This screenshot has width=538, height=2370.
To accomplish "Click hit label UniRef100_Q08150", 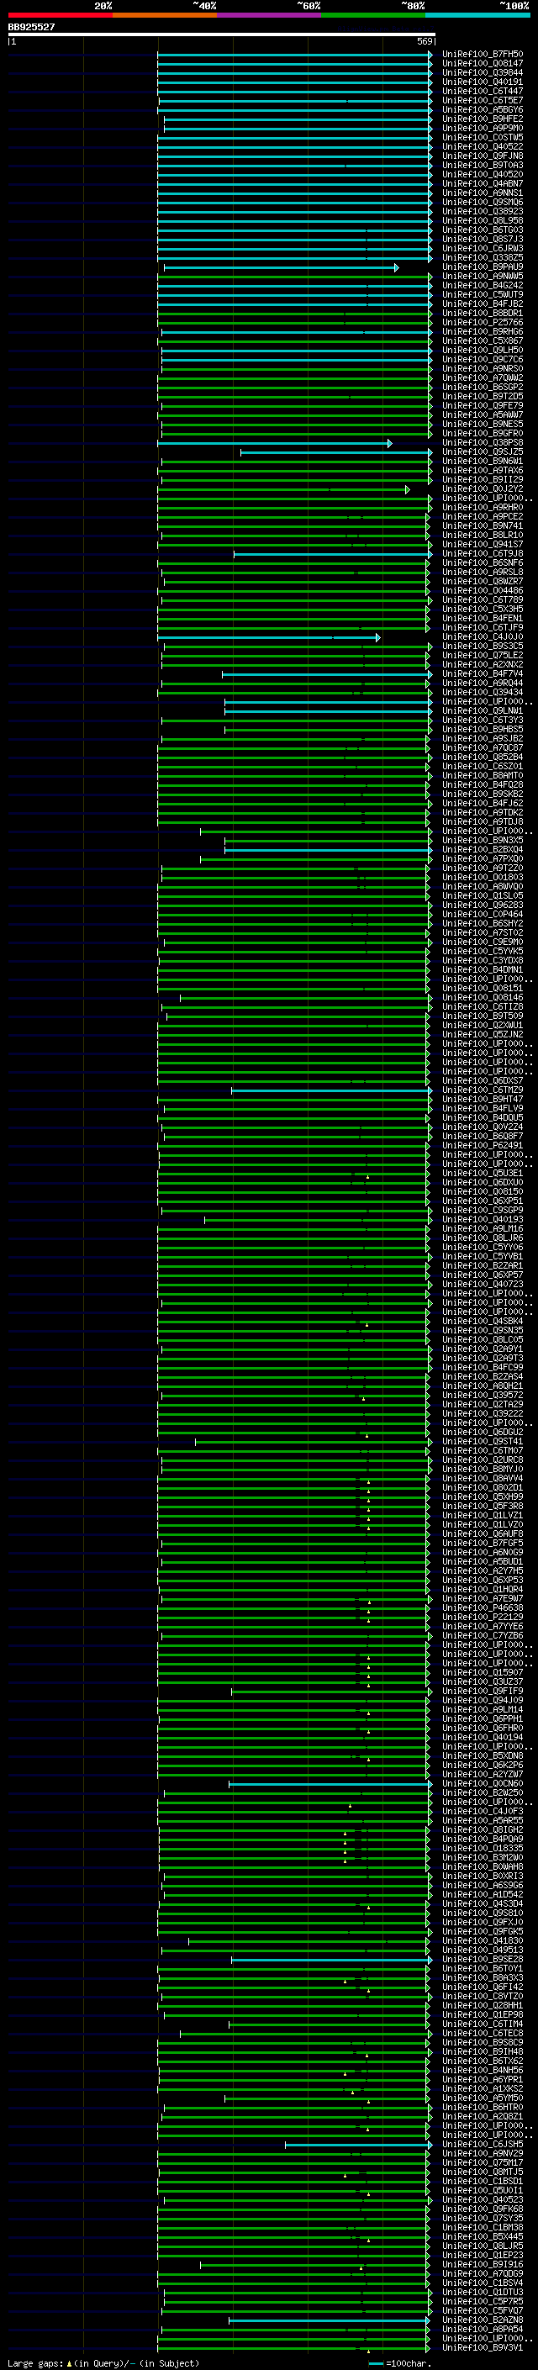I will pyautogui.click(x=483, y=1191).
